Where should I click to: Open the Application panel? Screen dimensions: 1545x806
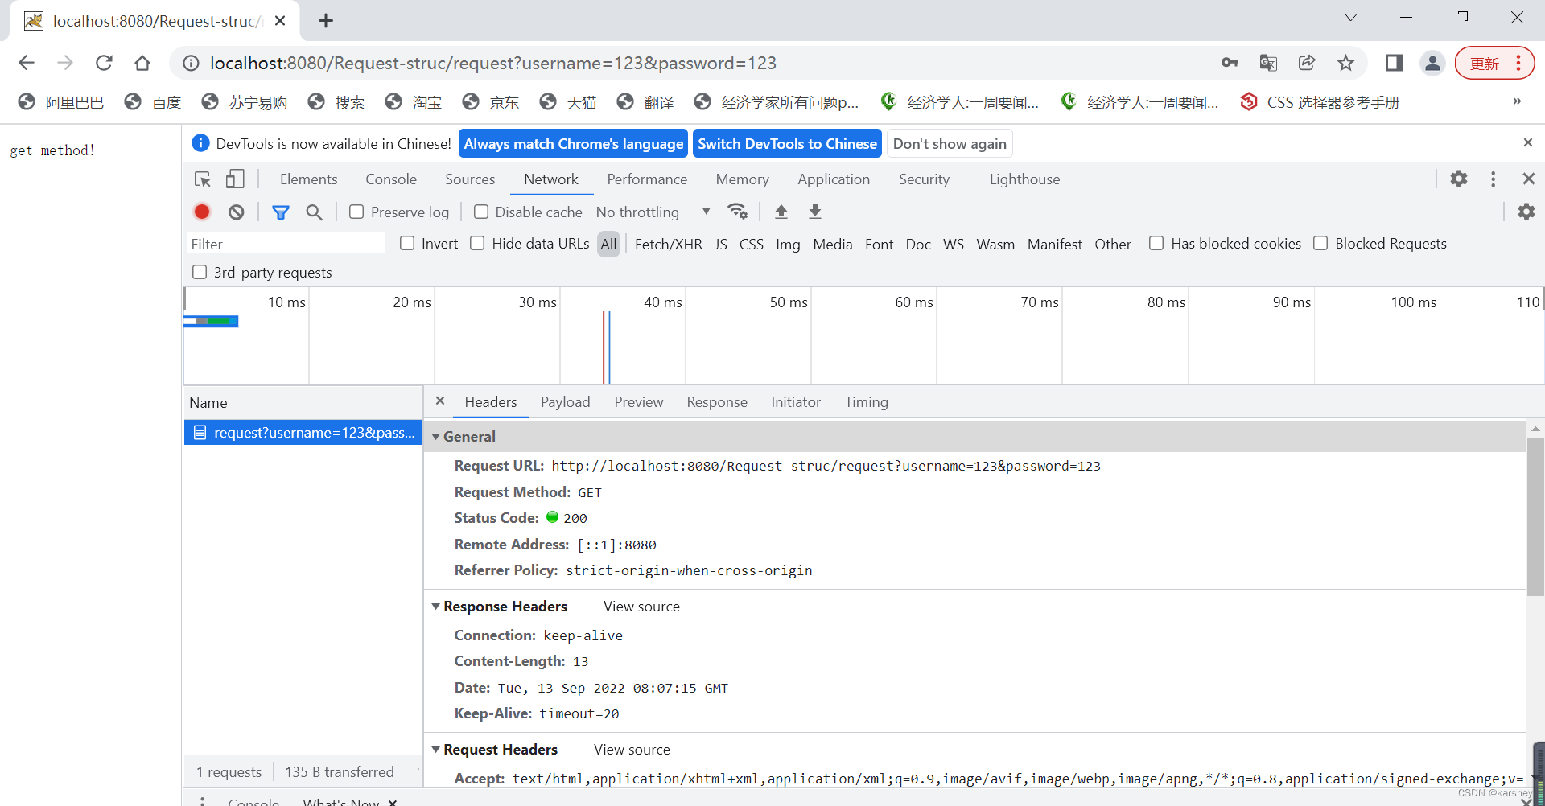tap(834, 179)
